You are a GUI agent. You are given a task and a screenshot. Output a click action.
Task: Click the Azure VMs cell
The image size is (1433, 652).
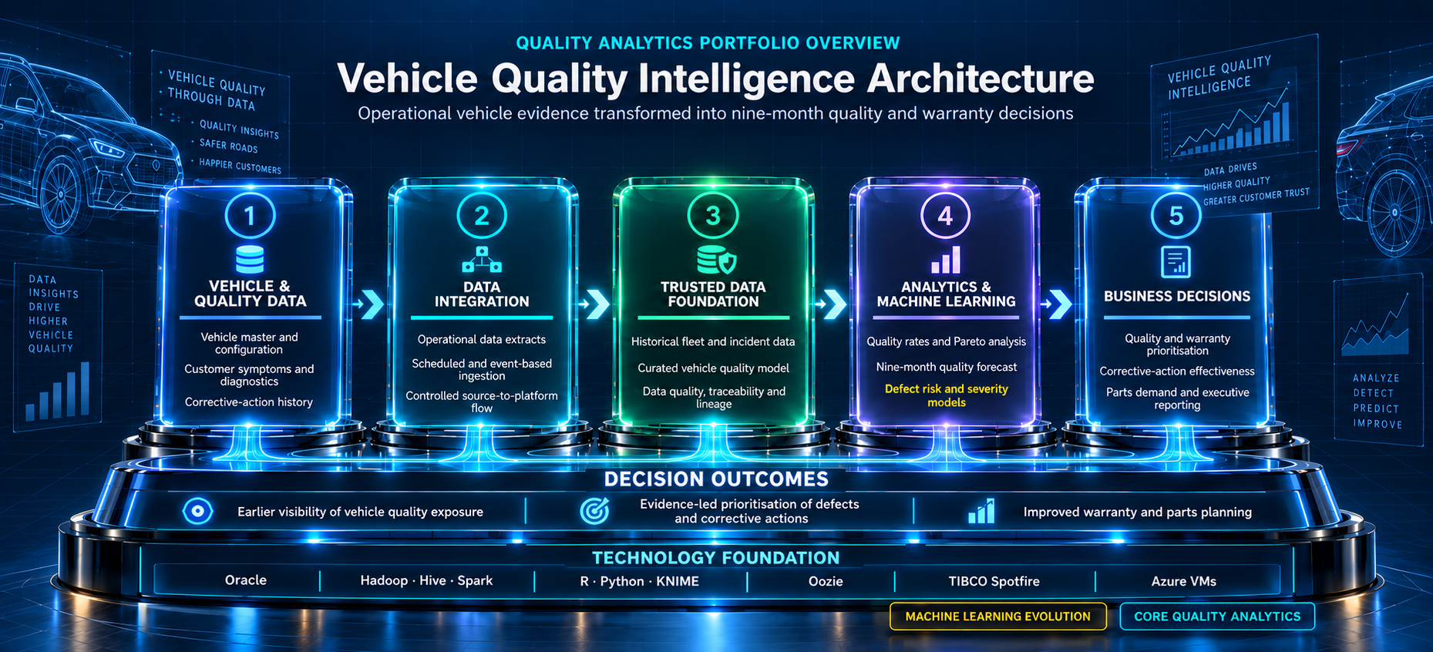(x=1184, y=581)
